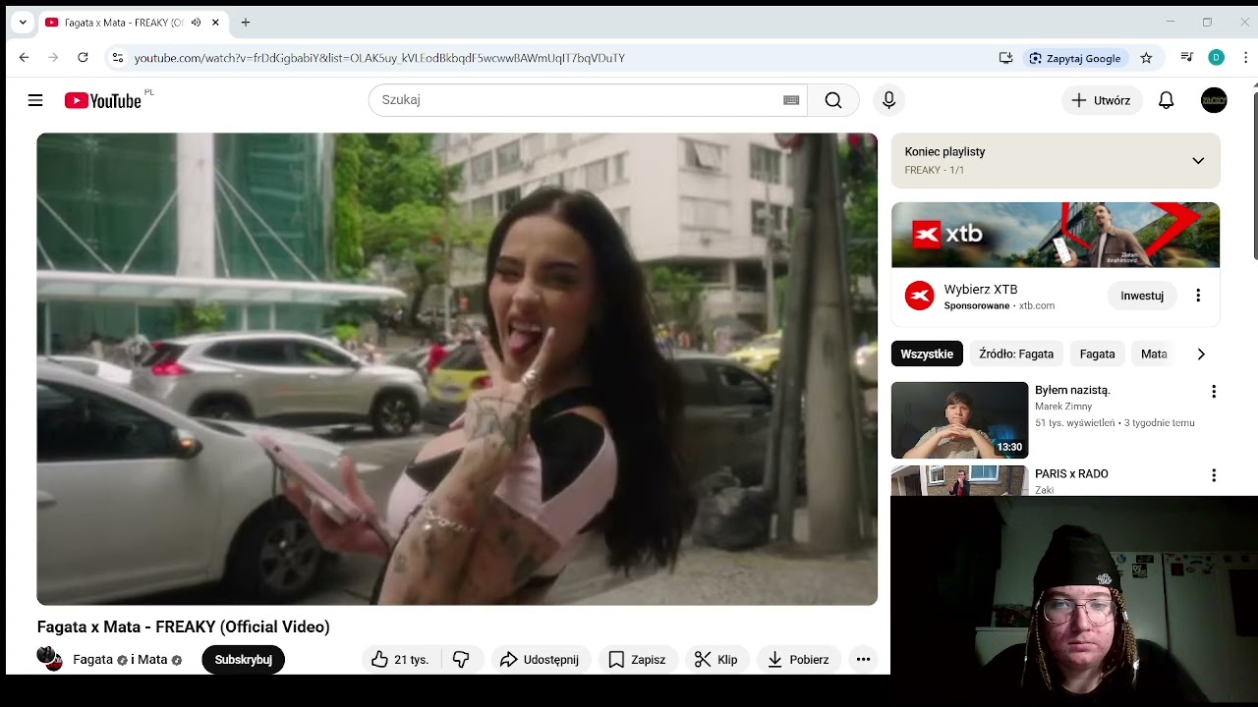This screenshot has width=1258, height=707.
Task: Select the Fagata filter chip
Action: click(x=1097, y=354)
